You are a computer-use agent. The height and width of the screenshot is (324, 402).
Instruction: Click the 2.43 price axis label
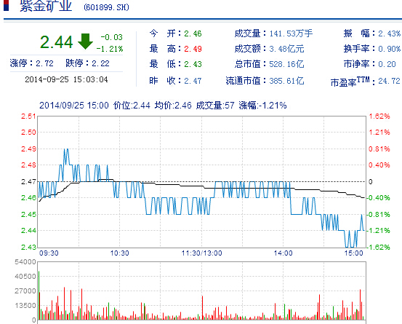[x=28, y=248]
